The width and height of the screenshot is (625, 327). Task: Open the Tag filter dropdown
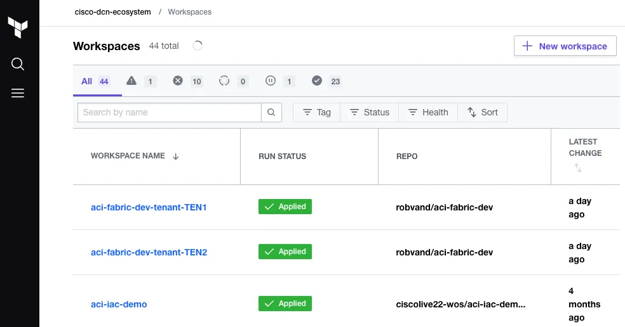316,112
